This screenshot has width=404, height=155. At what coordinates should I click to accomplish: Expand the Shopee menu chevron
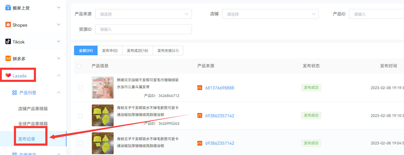point(59,24)
